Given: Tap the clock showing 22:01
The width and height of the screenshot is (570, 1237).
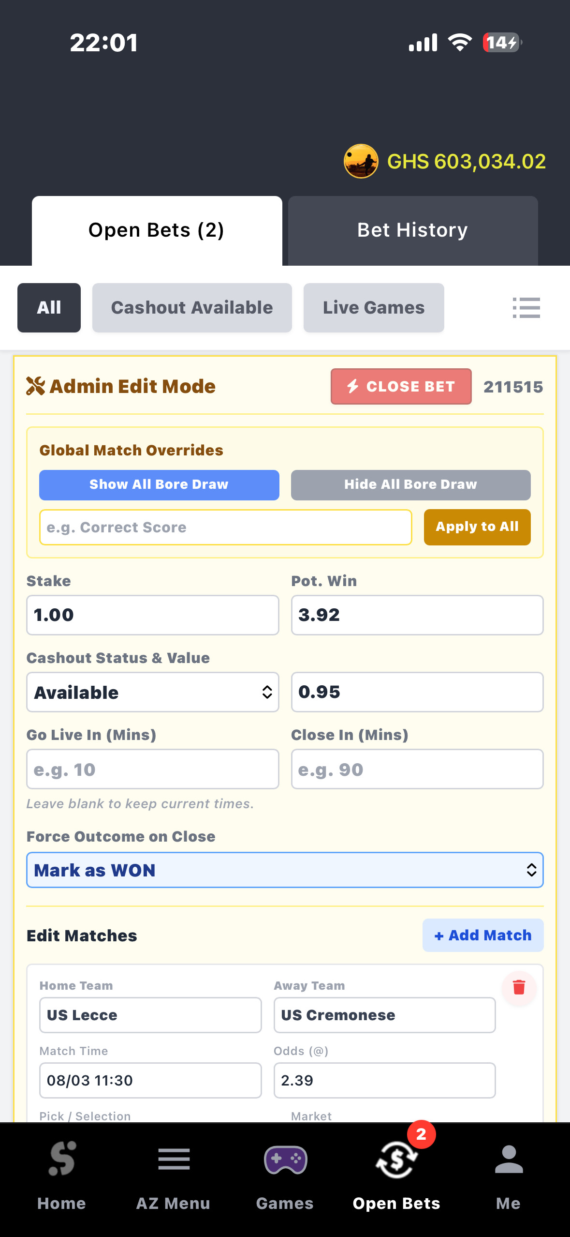Looking at the screenshot, I should [x=104, y=43].
